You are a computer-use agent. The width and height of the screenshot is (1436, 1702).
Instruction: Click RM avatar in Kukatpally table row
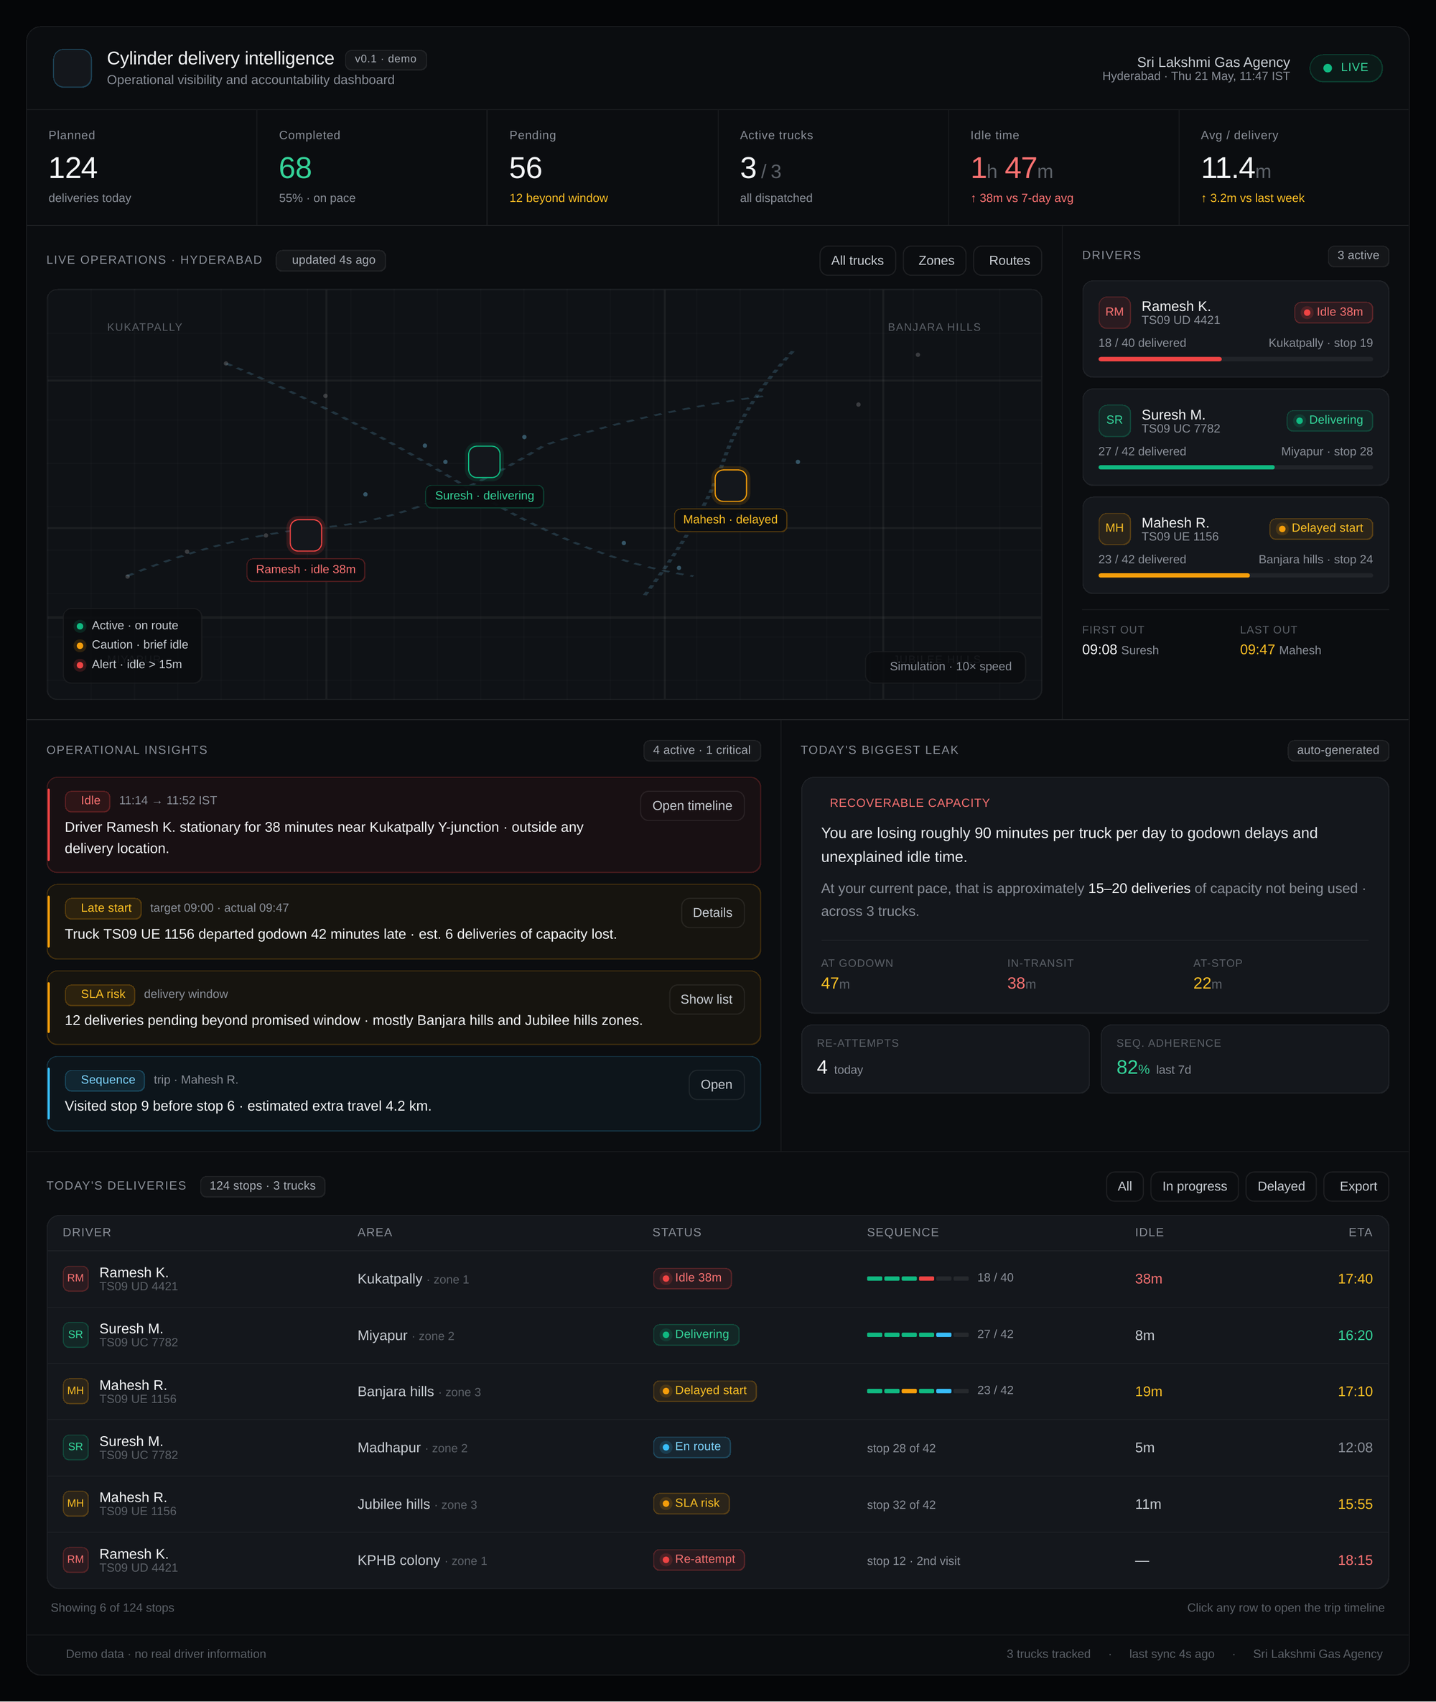click(x=75, y=1277)
